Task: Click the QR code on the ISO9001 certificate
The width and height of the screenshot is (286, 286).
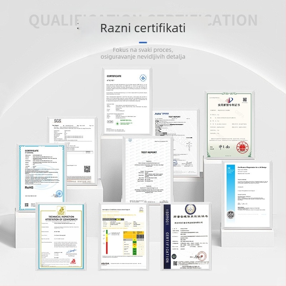Action: coord(175,263)
